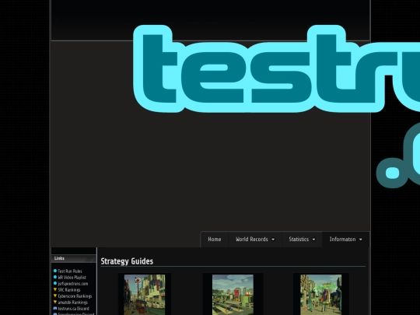Open the middle strategy guide thumbnail with cloudy sky
Screen dimensions: 420x315
pyautogui.click(x=233, y=294)
